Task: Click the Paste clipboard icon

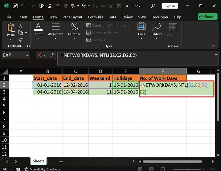Action: (x=11, y=28)
